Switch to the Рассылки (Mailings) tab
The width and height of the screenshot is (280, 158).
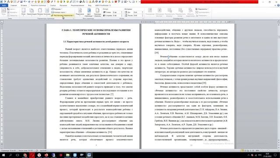tap(63, 5)
